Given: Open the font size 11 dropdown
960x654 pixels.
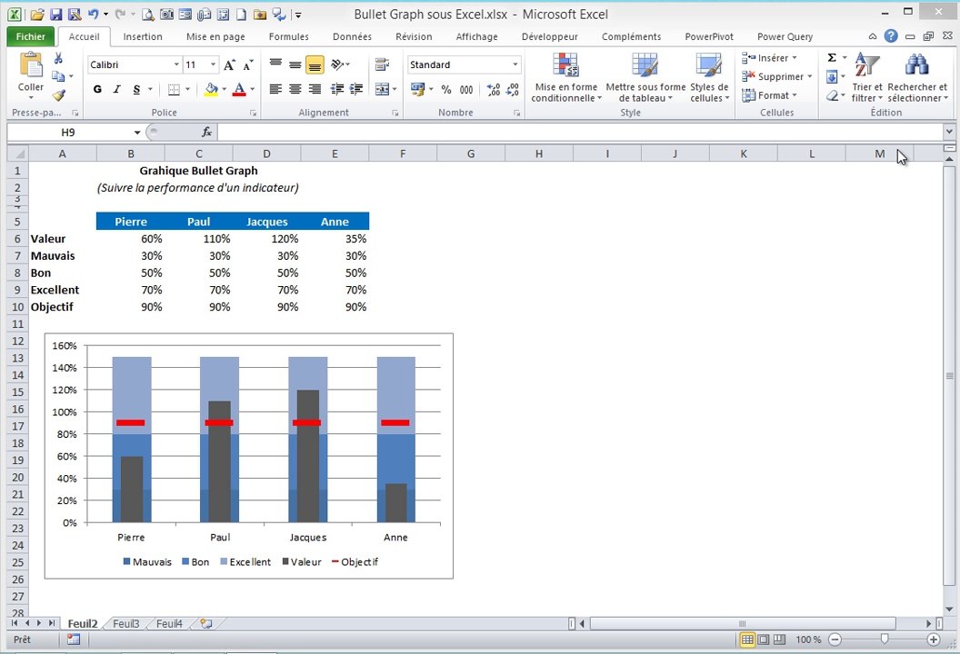Looking at the screenshot, I should click(x=213, y=64).
